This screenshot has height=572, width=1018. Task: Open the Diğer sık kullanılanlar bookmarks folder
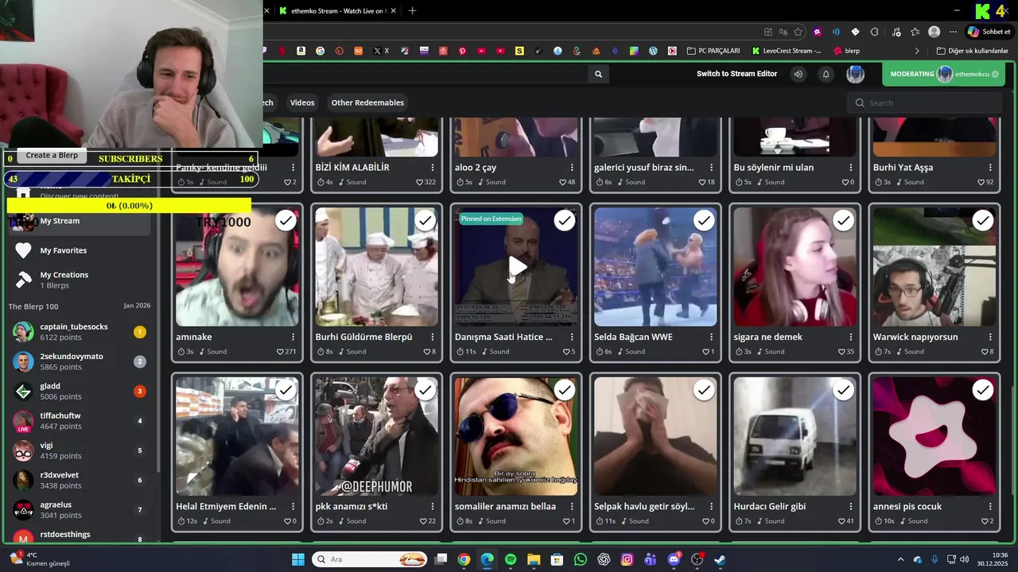972,51
